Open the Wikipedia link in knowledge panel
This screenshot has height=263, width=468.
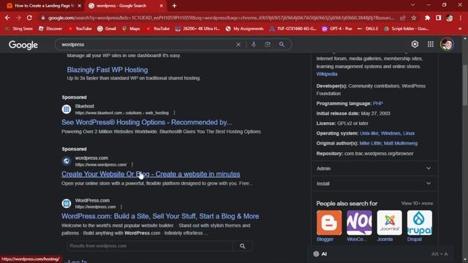pos(327,74)
